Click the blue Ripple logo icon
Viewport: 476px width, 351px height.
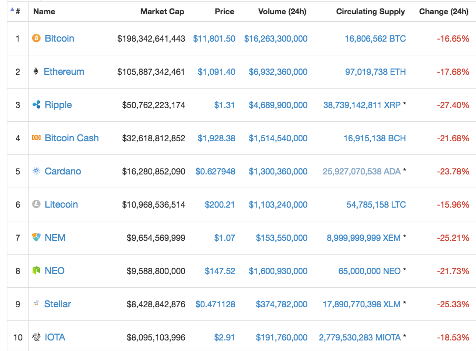coord(36,105)
